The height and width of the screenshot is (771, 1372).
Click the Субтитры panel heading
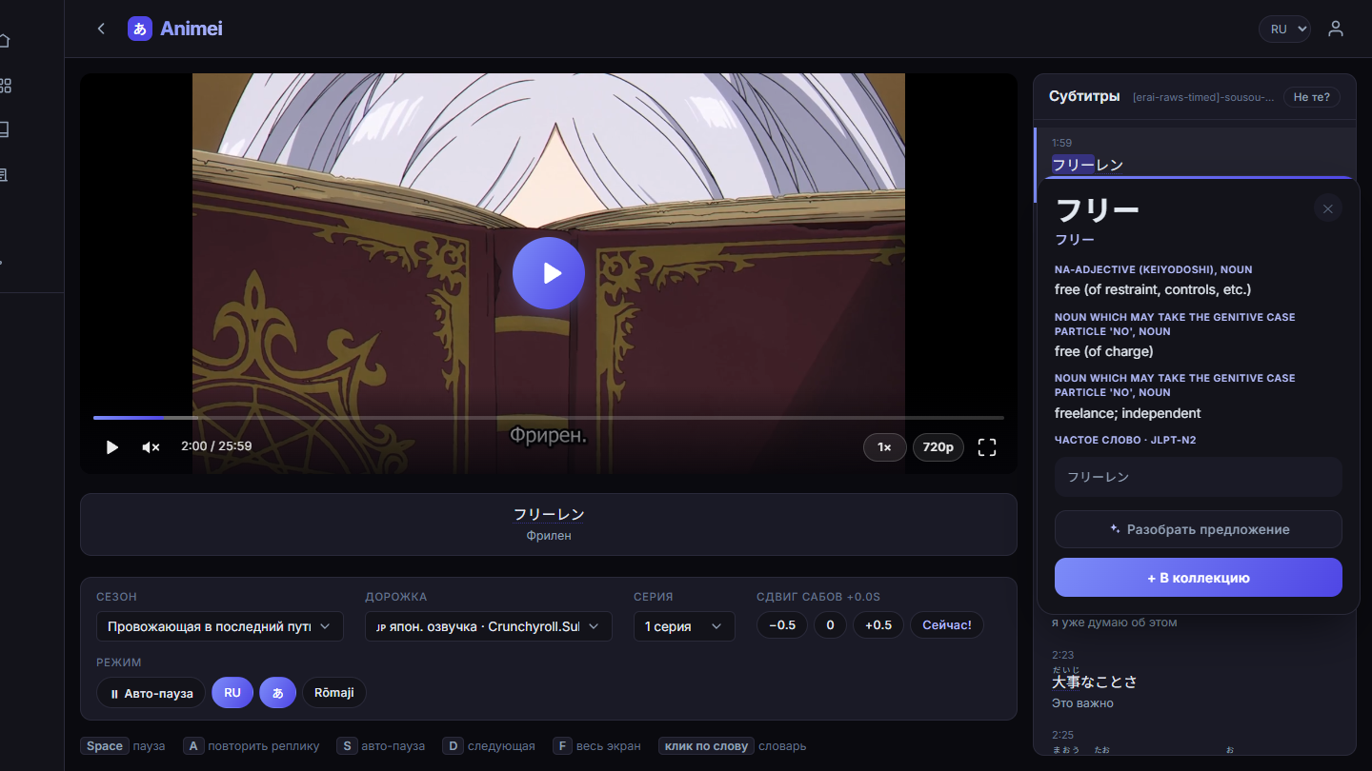click(x=1084, y=96)
